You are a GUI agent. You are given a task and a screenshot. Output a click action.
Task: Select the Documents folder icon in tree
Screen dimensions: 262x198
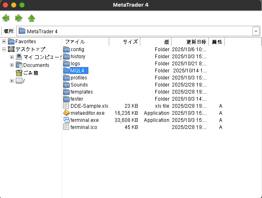19,65
